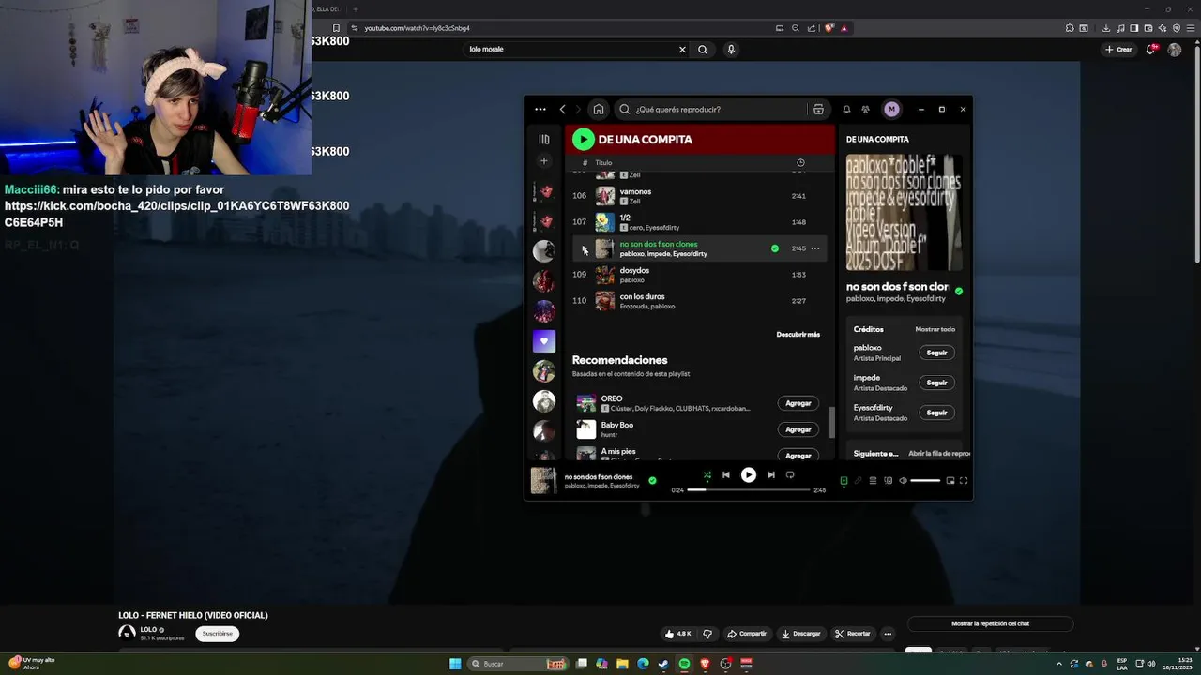Click YouTube Compartir button

(747, 634)
